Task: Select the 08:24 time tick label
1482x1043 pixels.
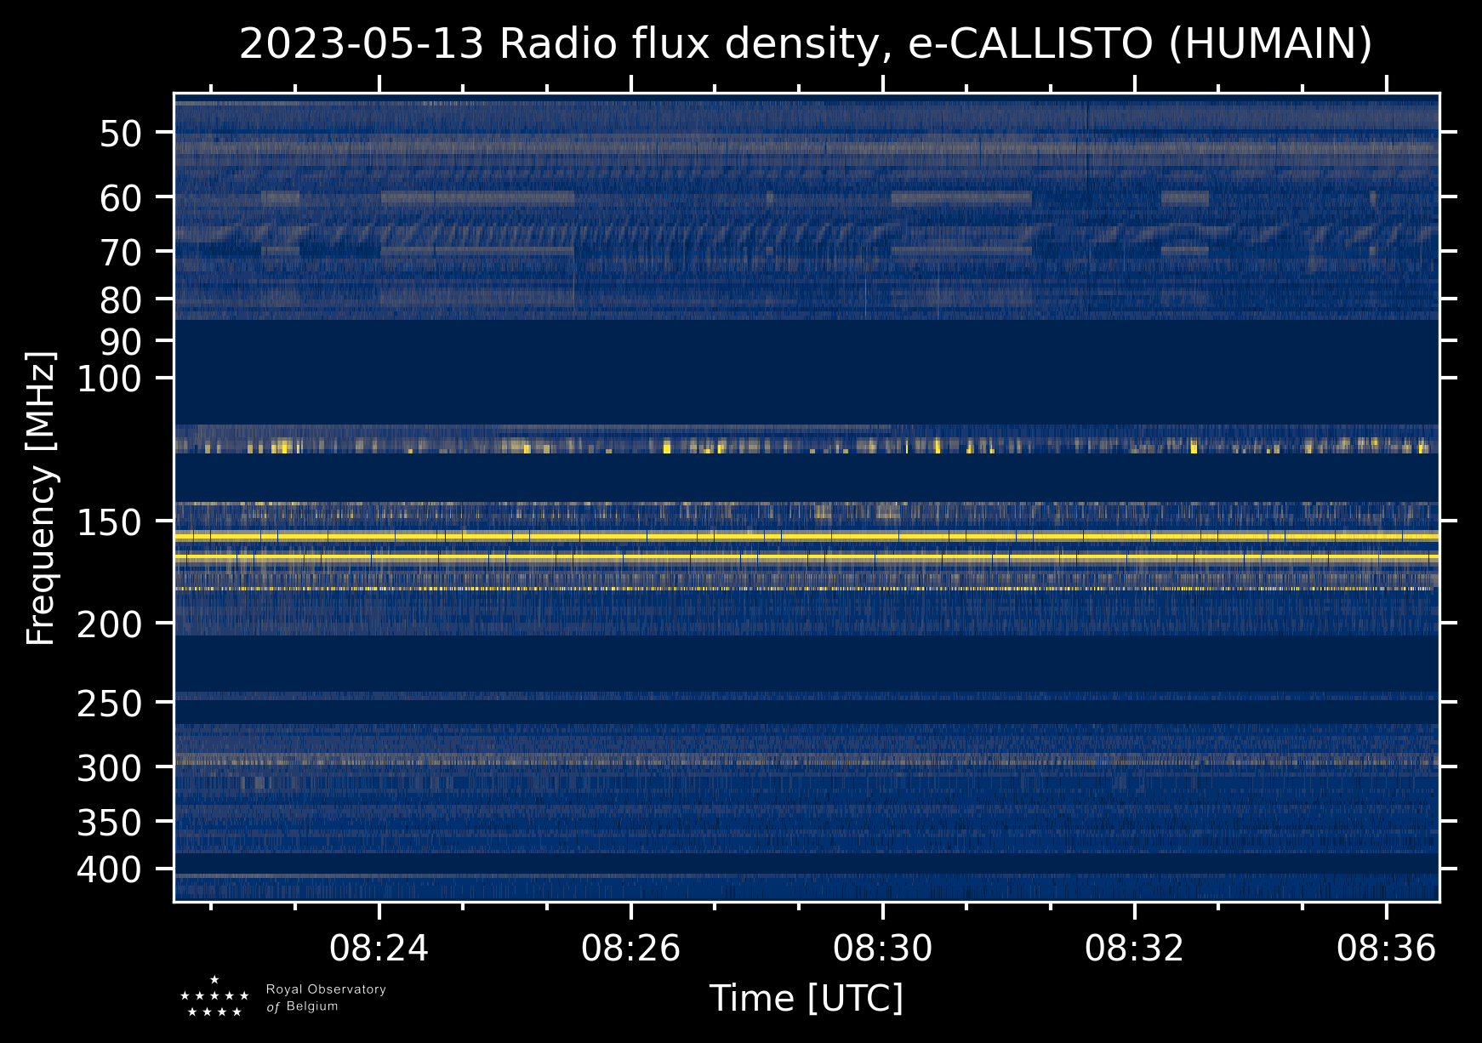Action: [x=379, y=948]
